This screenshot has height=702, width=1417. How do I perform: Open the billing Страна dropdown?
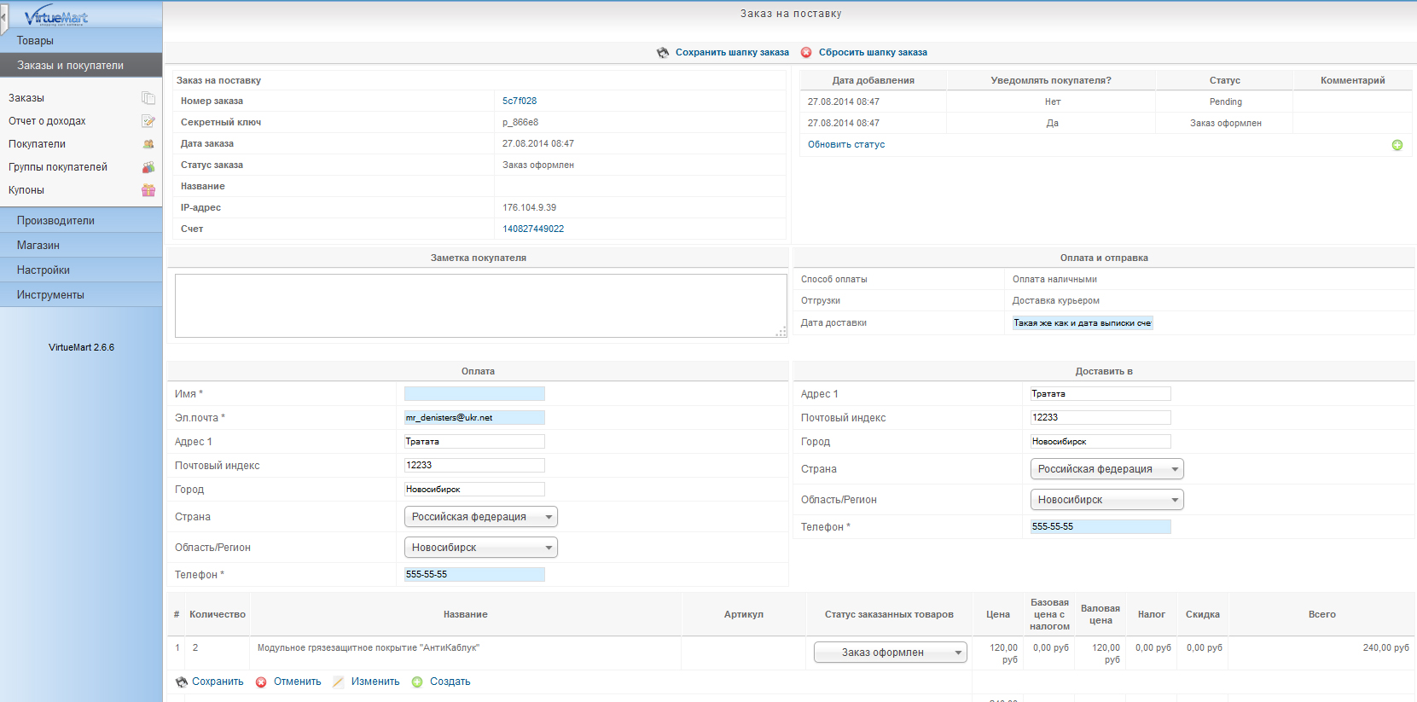pos(480,517)
